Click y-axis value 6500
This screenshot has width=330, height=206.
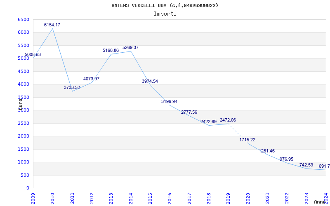click(x=24, y=19)
